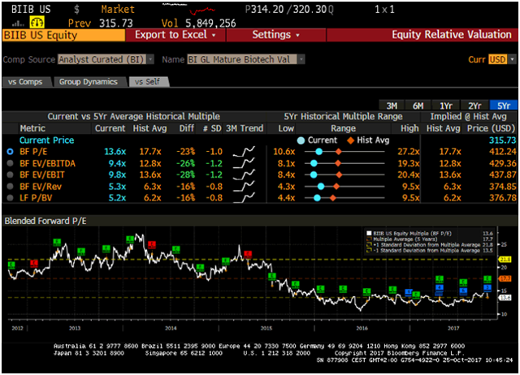The image size is (520, 375).
Task: Click the yellow gauge icon under BIIB US
Action: click(x=37, y=23)
